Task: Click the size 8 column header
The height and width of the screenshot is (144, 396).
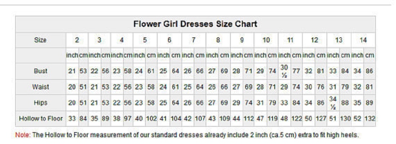Action: [218, 40]
